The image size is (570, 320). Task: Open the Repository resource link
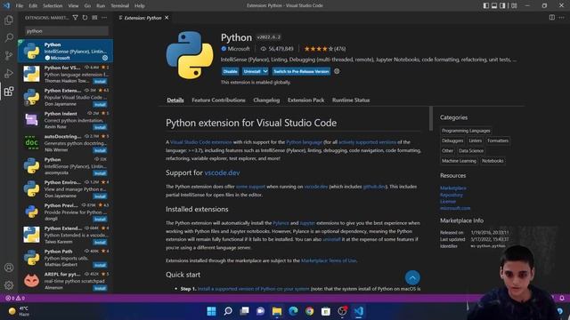(452, 195)
